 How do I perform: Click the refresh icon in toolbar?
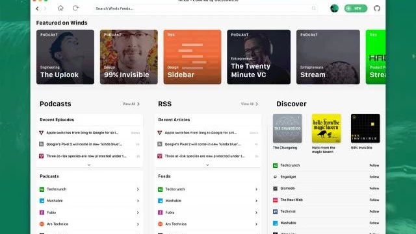coord(75,8)
